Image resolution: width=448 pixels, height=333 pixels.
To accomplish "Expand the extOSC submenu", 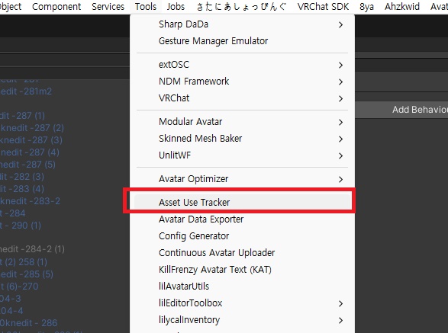I will (x=242, y=65).
